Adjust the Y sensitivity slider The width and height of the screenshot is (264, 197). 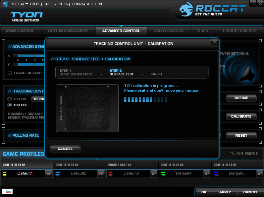[29, 64]
